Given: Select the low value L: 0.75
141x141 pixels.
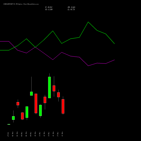Looking at the screenshot, I should (x=71, y=10).
